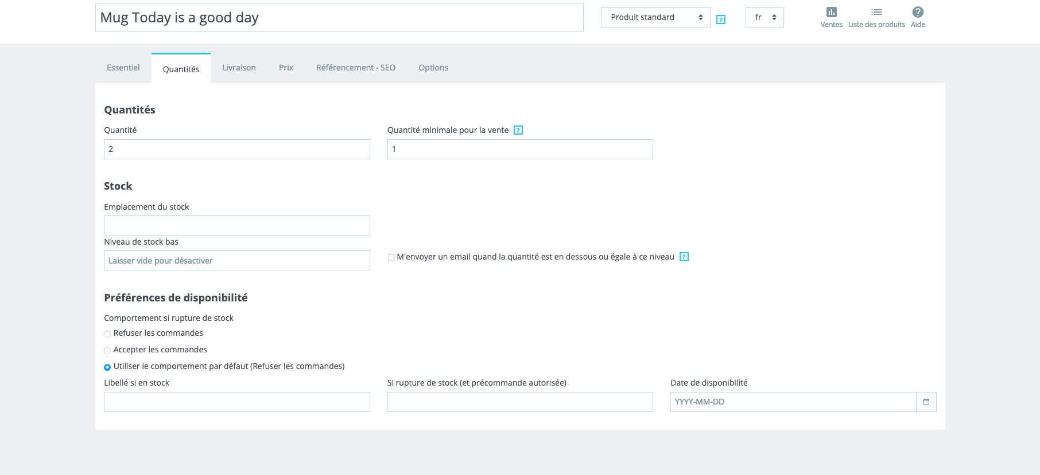Show help for Quantité minimale pour la vente
Image resolution: width=1040 pixels, height=475 pixels.
[518, 130]
